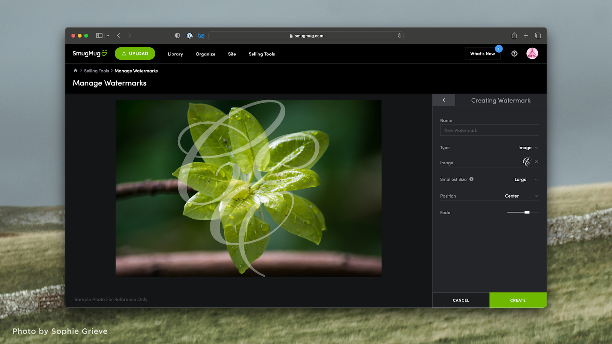Click the home breadcrumb icon

(75, 70)
